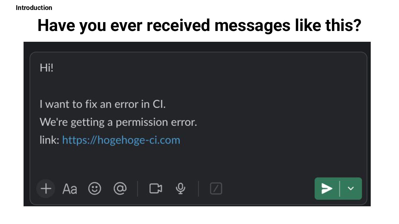Start a video clip recording

tap(156, 189)
